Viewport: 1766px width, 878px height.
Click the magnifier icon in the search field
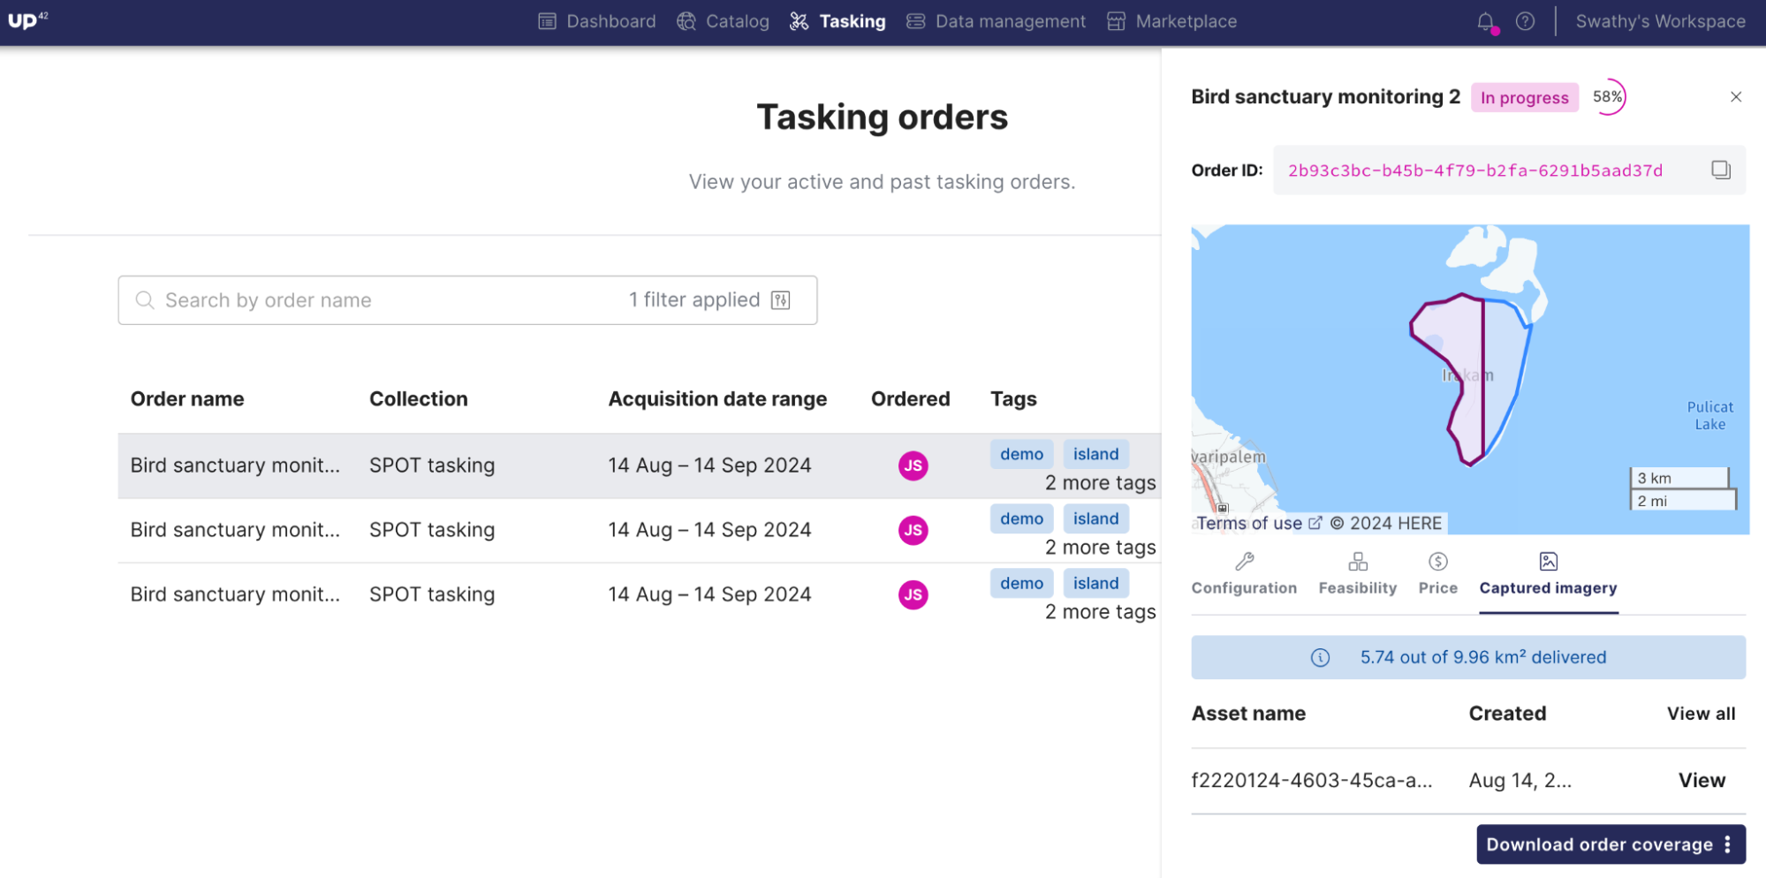point(145,300)
